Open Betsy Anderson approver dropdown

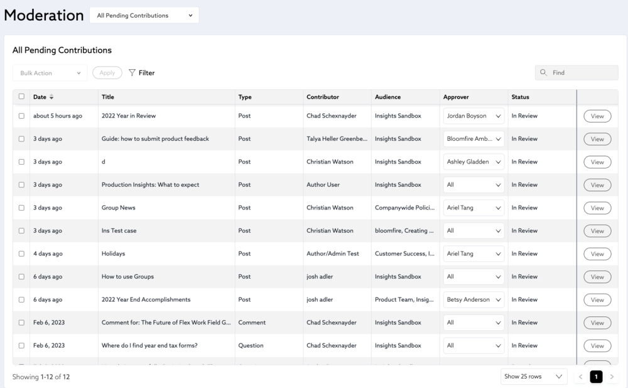[474, 300]
